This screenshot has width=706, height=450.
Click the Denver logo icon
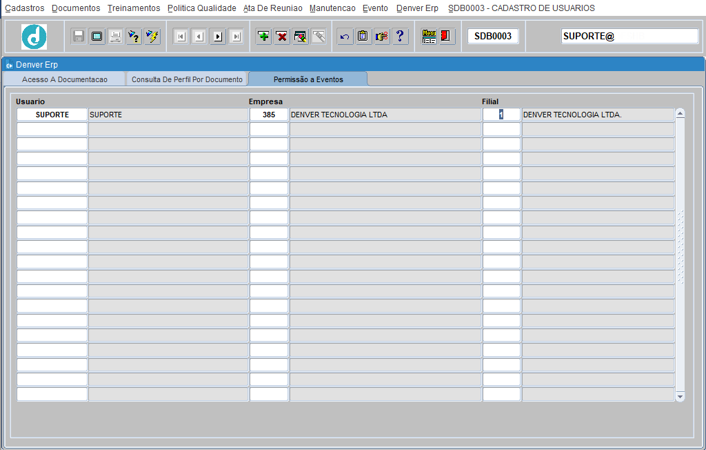(x=34, y=37)
